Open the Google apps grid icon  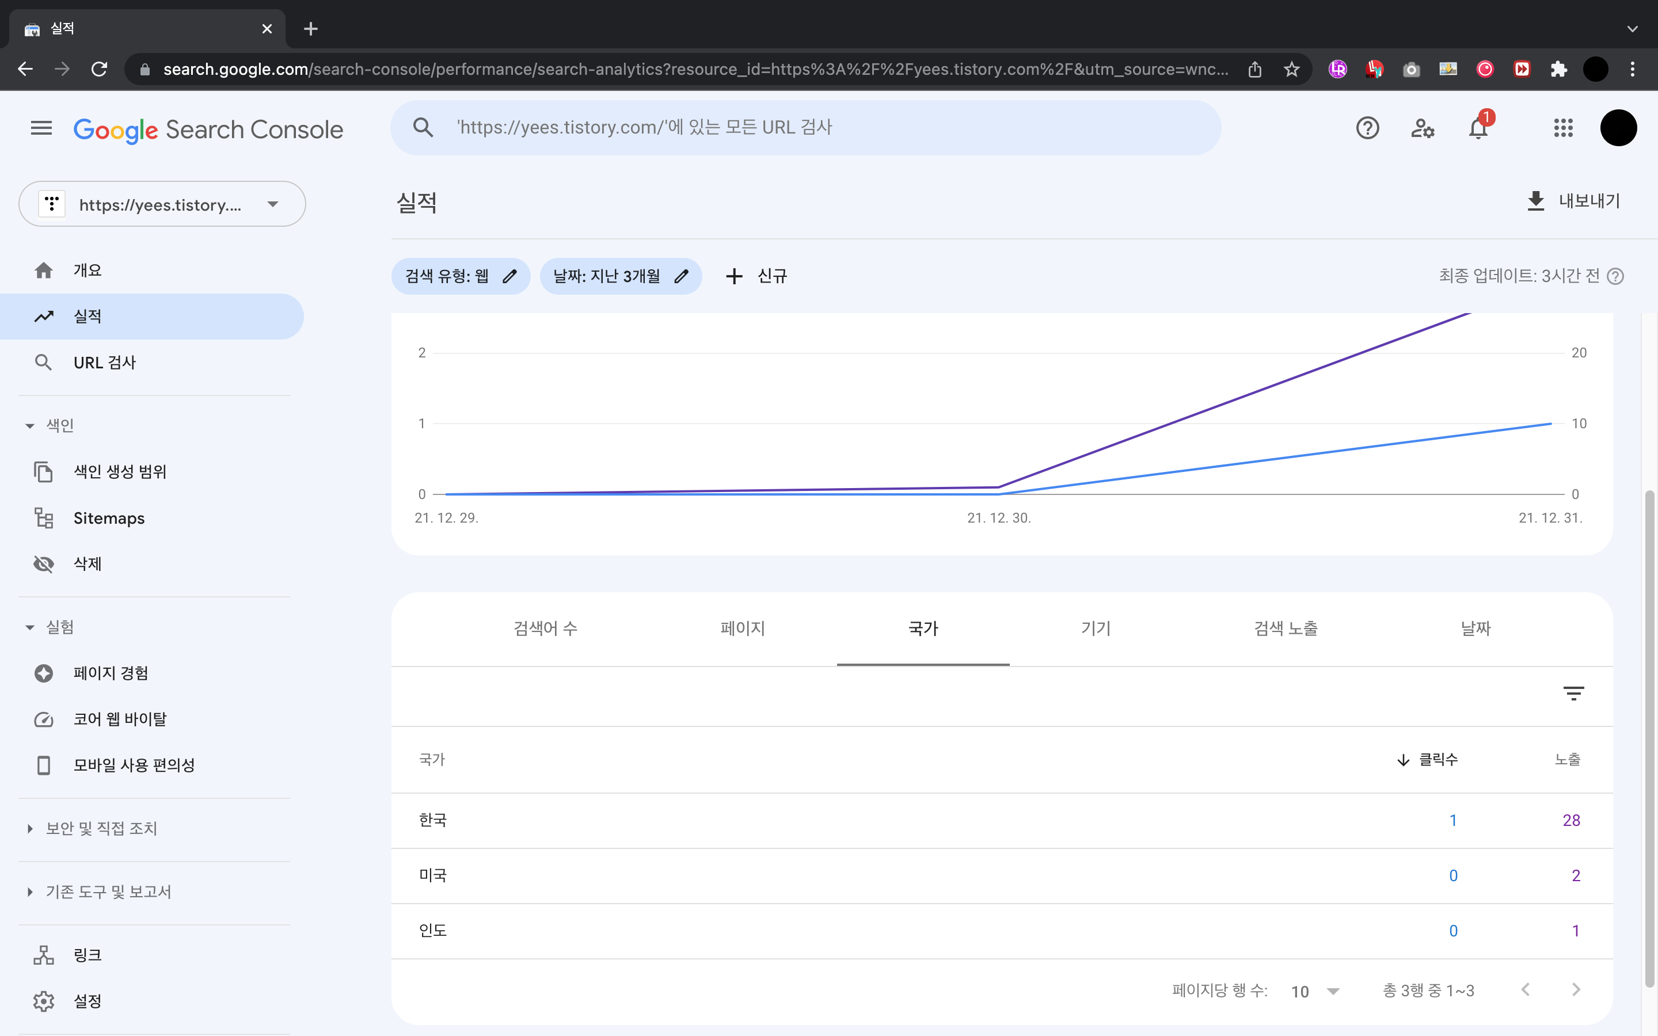(x=1563, y=128)
